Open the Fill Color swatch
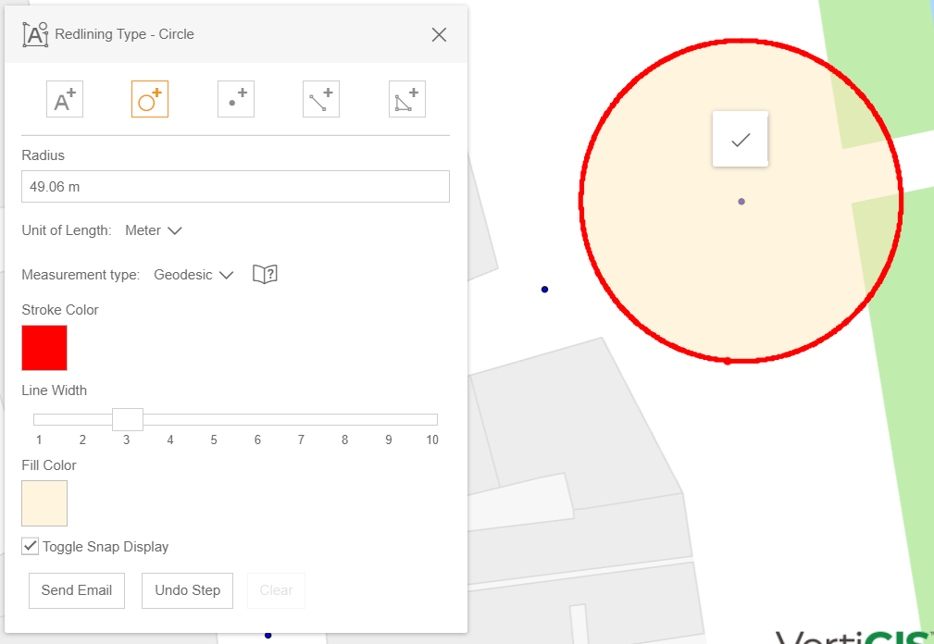 44,503
